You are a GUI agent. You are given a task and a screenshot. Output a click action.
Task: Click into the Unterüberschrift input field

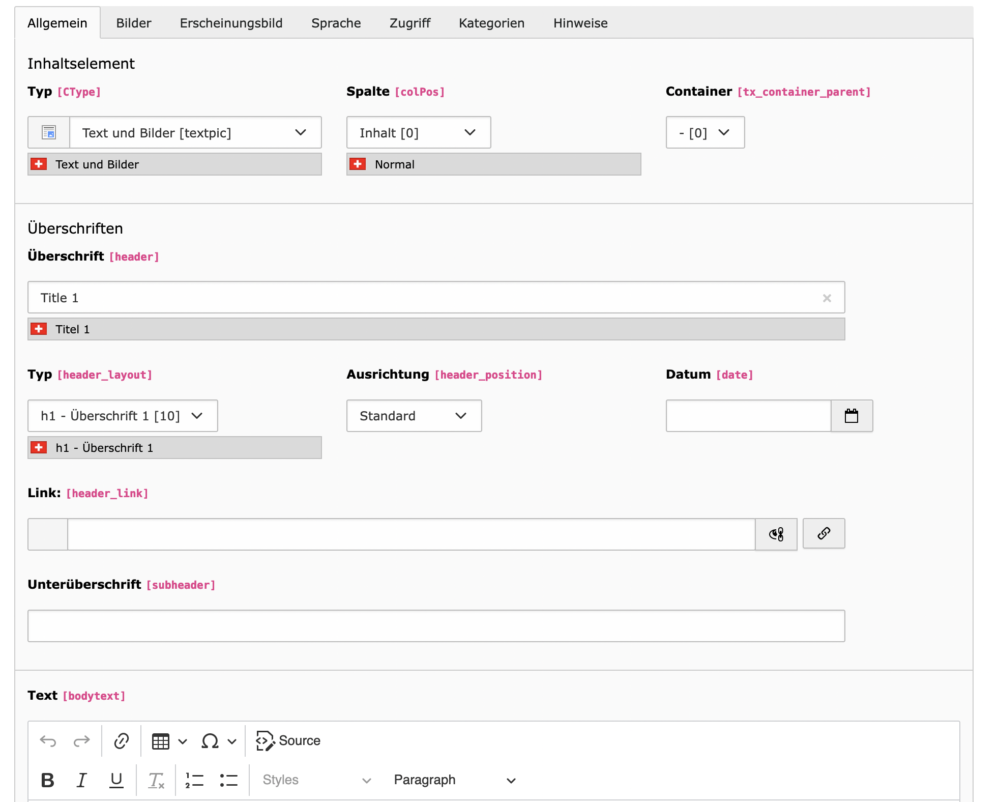[436, 626]
